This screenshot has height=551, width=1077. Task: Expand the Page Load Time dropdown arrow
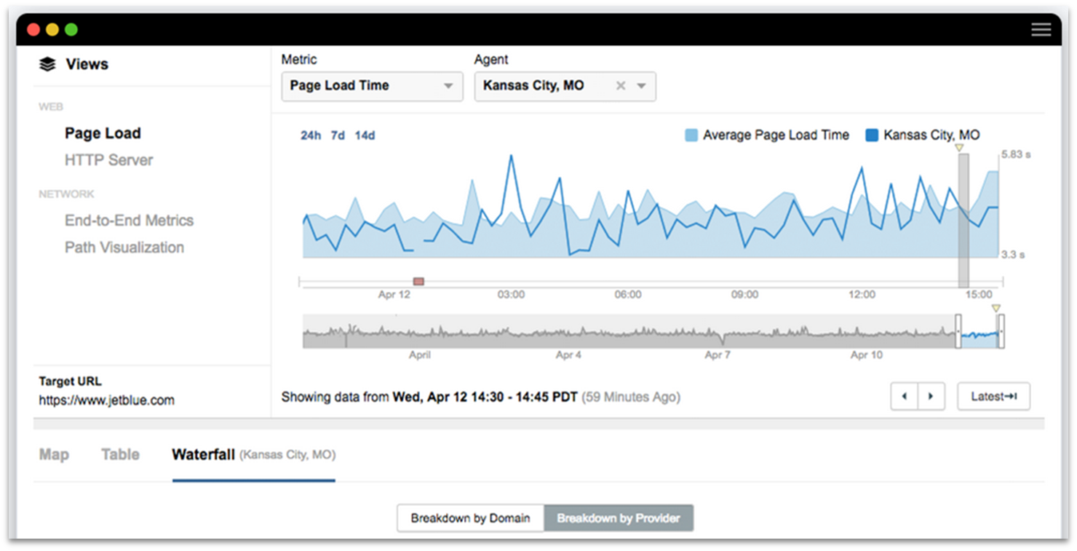450,86
